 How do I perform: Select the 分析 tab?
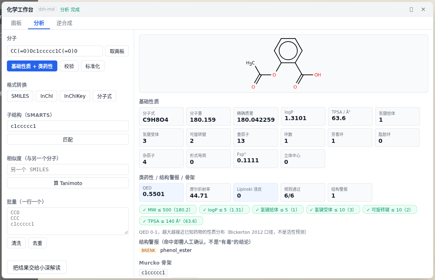[x=39, y=23]
